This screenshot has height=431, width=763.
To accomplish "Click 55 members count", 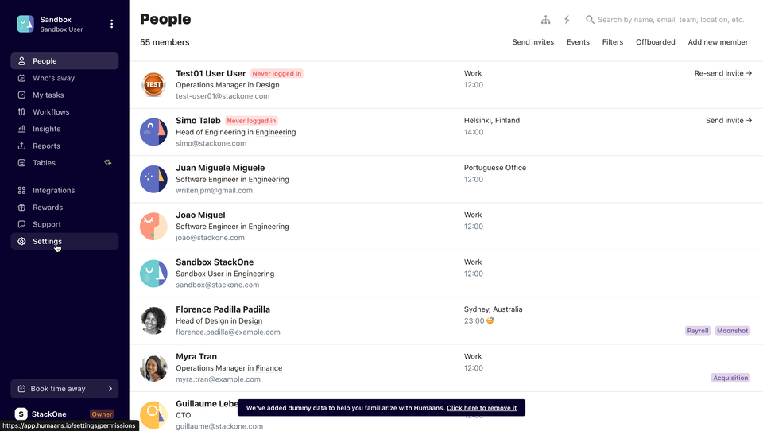I will point(165,42).
